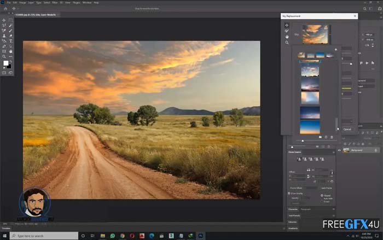Select the Pen tool

[x=4, y=46]
